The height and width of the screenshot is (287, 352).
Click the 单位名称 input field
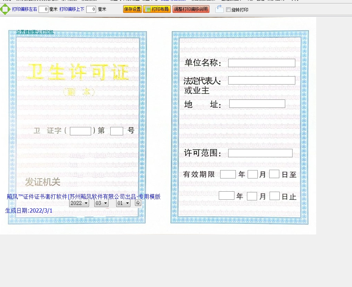point(262,63)
